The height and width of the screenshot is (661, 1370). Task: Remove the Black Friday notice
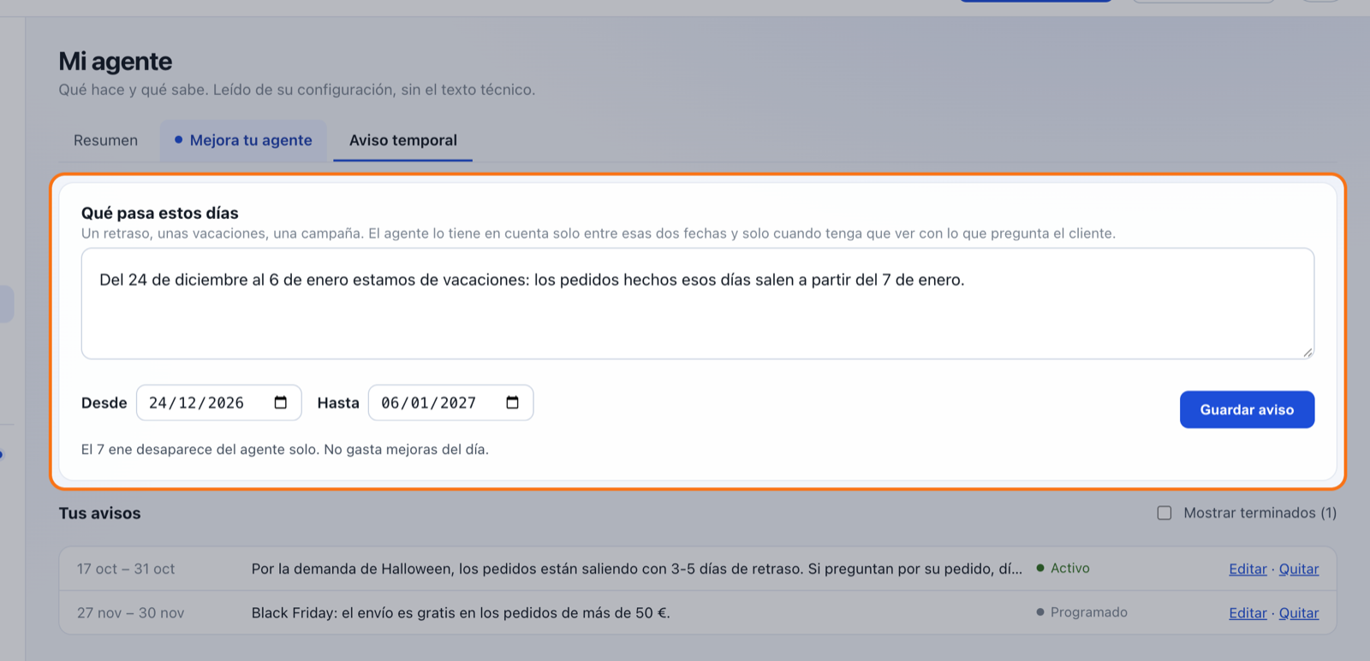[x=1299, y=613]
